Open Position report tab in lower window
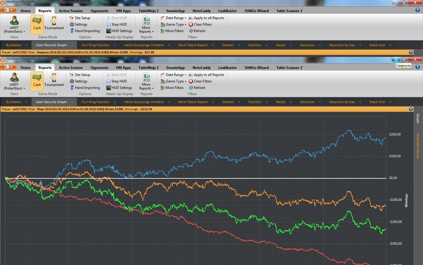 [x=254, y=102]
